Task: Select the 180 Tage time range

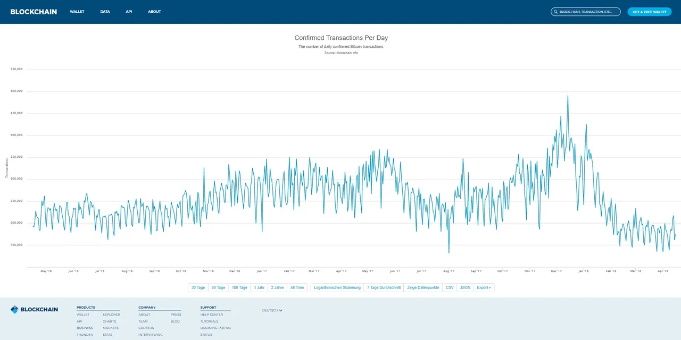Action: pyautogui.click(x=239, y=287)
